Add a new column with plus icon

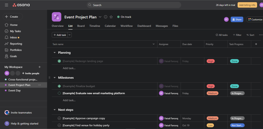[x=256, y=44]
